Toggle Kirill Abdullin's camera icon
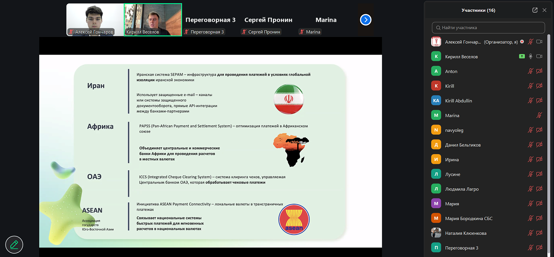554x257 pixels. point(539,100)
